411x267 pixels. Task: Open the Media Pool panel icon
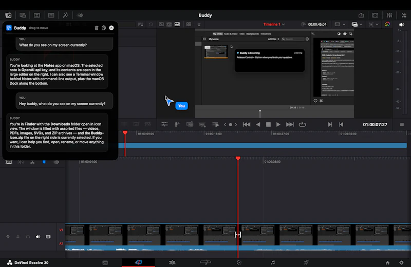point(8,15)
